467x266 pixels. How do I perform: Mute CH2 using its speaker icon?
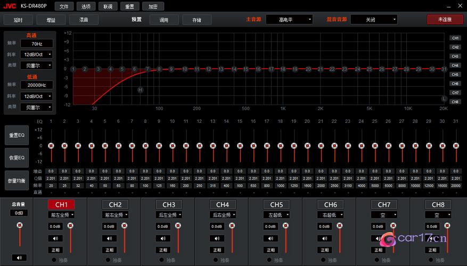[109, 238]
